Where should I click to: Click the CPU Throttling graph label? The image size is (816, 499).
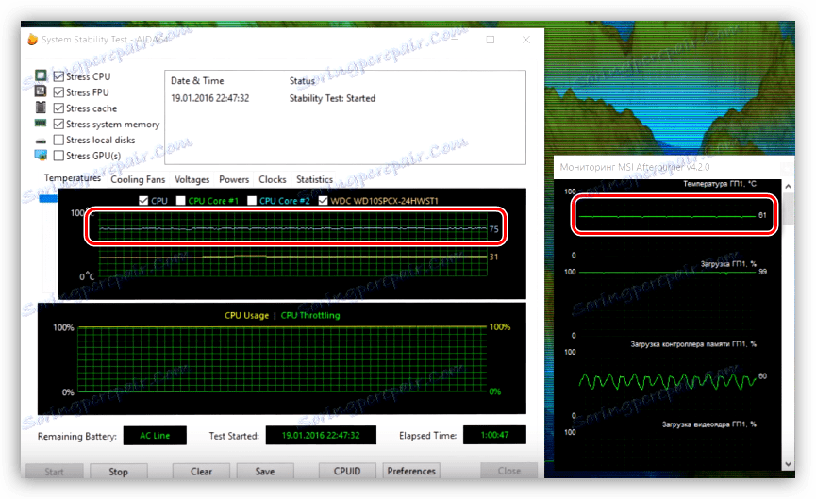coord(310,315)
